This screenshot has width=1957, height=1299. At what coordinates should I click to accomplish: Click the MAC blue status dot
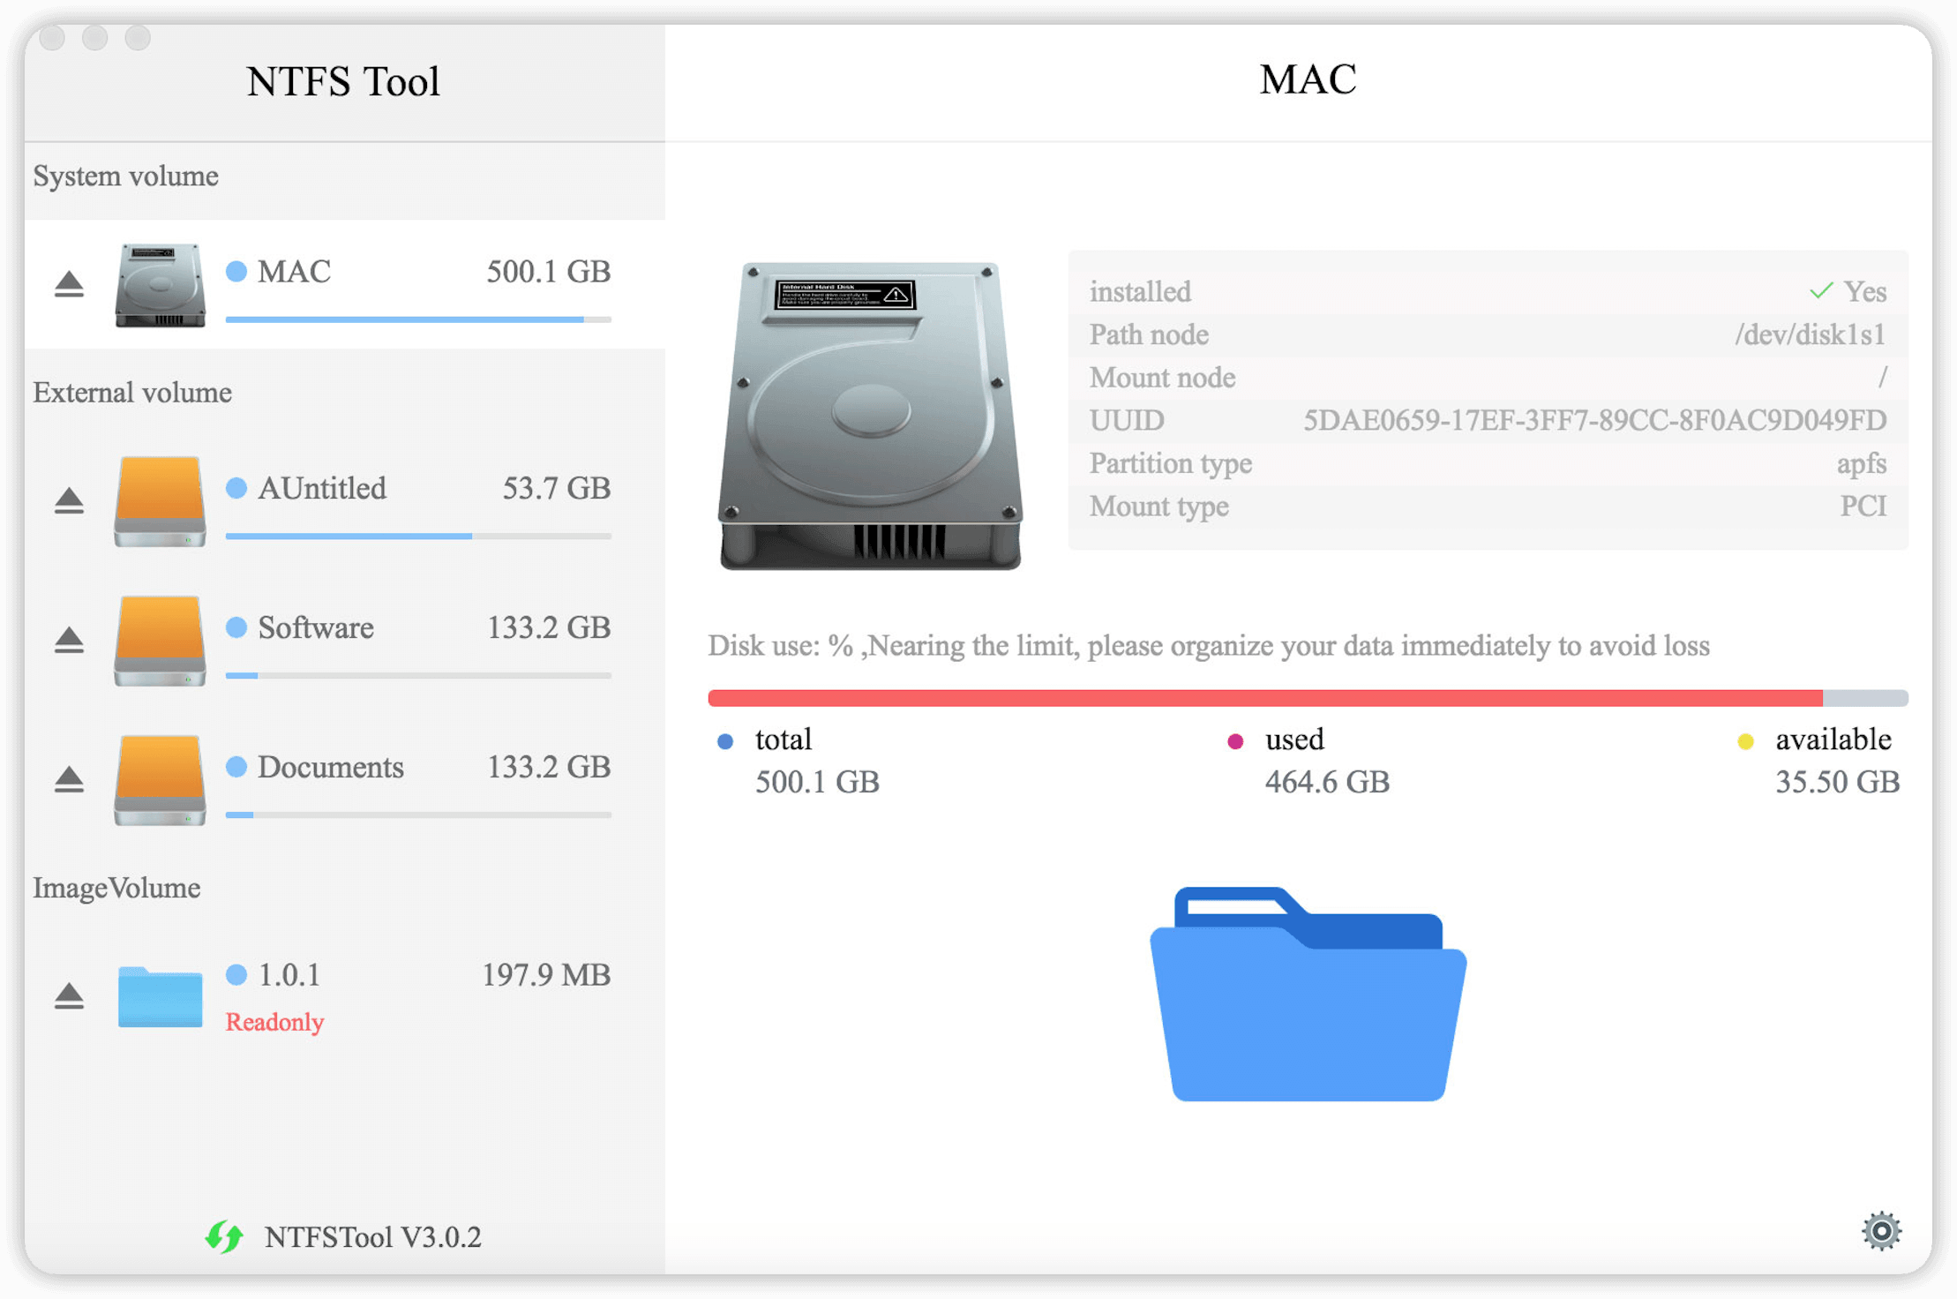point(236,271)
